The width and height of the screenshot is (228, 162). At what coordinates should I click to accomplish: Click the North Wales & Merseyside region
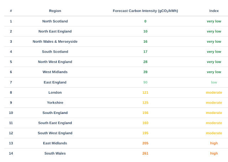(x=55, y=42)
